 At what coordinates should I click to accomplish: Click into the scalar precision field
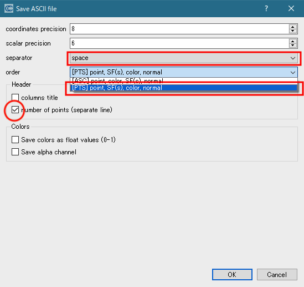[179, 43]
